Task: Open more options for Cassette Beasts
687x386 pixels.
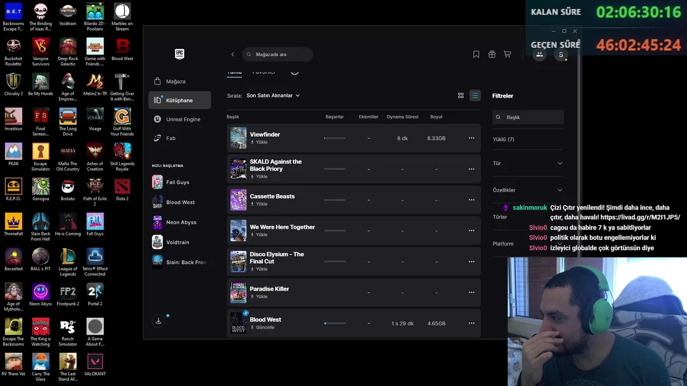Action: coord(471,200)
